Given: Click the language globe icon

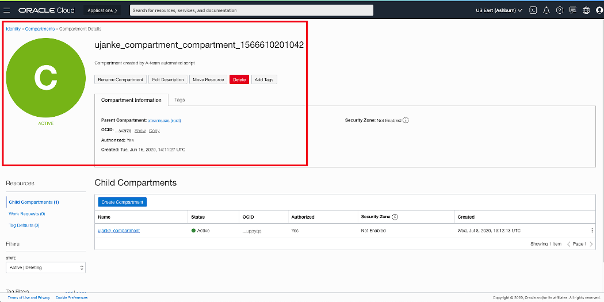Looking at the screenshot, I should click(x=586, y=10).
